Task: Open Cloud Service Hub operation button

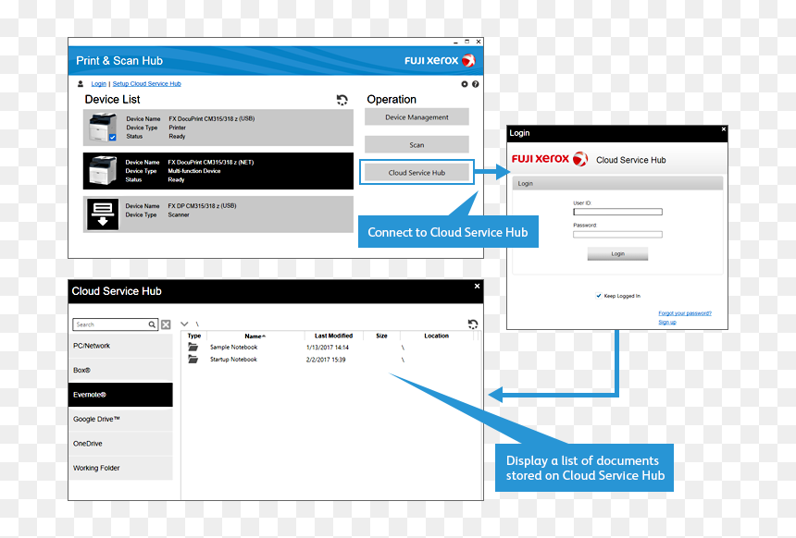Action: [417, 173]
